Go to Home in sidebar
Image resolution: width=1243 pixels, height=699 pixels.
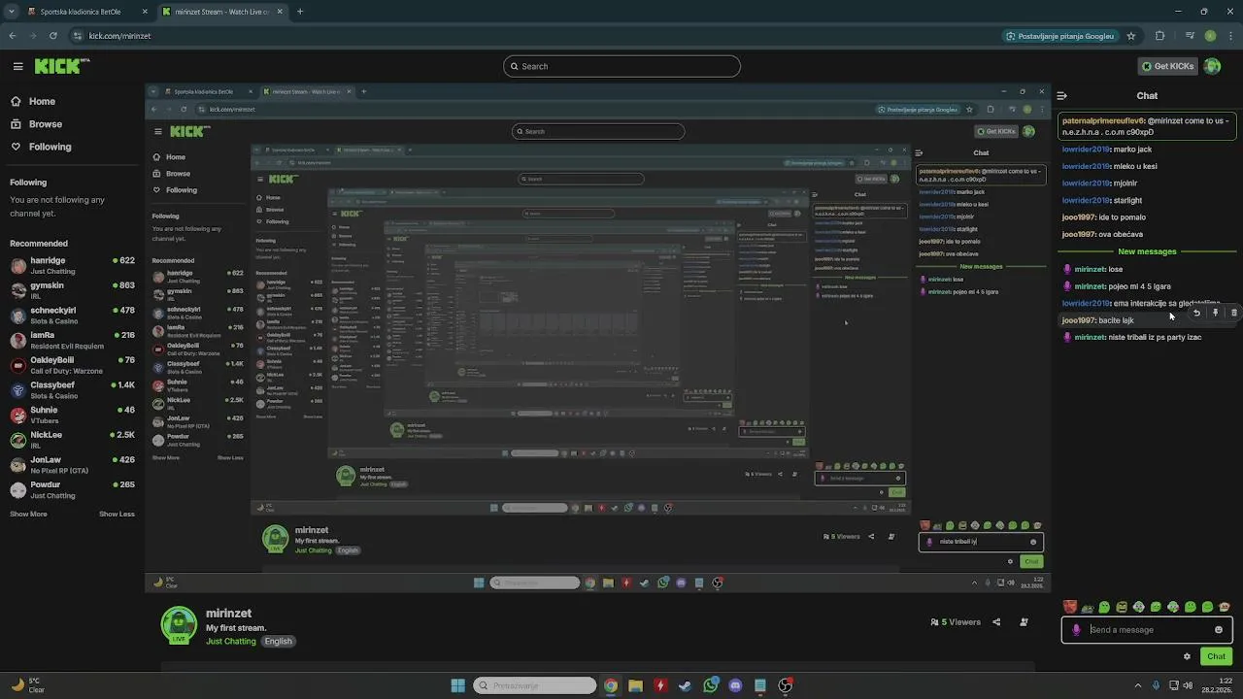34,101
